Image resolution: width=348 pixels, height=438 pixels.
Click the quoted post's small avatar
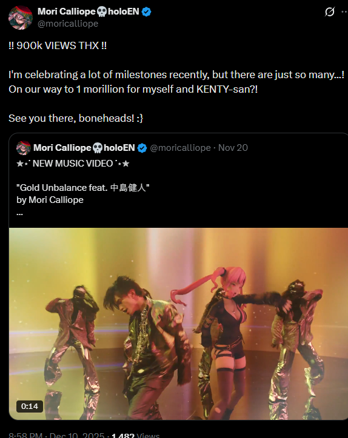[x=24, y=148]
